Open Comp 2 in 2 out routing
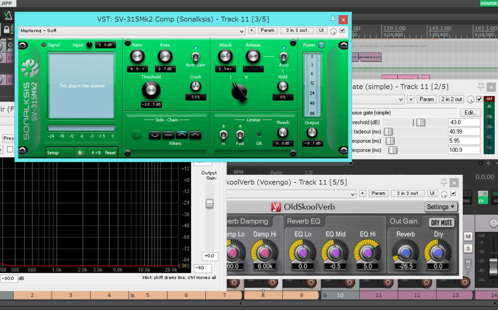498x310 pixels. (297, 31)
